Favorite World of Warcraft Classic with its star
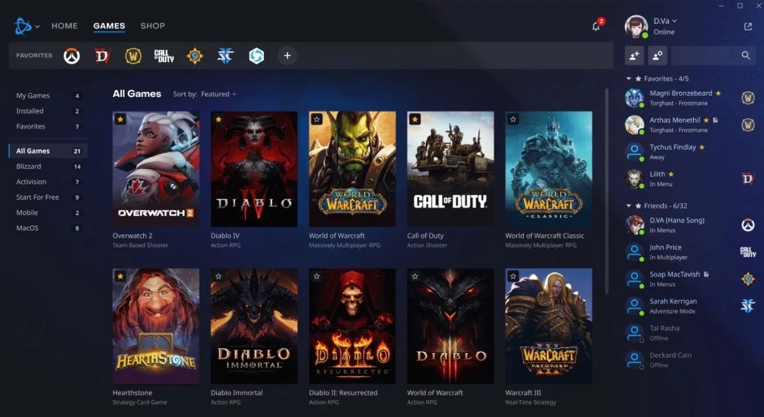This screenshot has width=764, height=417. (x=513, y=119)
